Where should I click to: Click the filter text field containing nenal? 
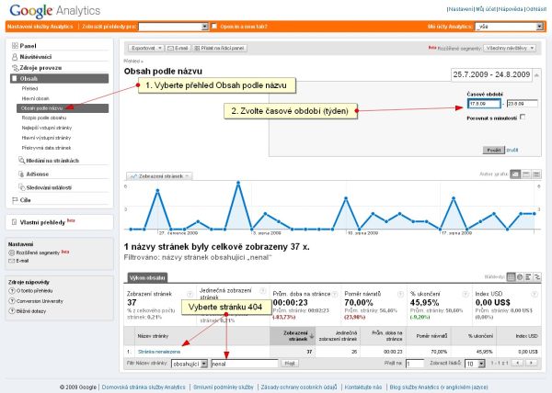(245, 364)
